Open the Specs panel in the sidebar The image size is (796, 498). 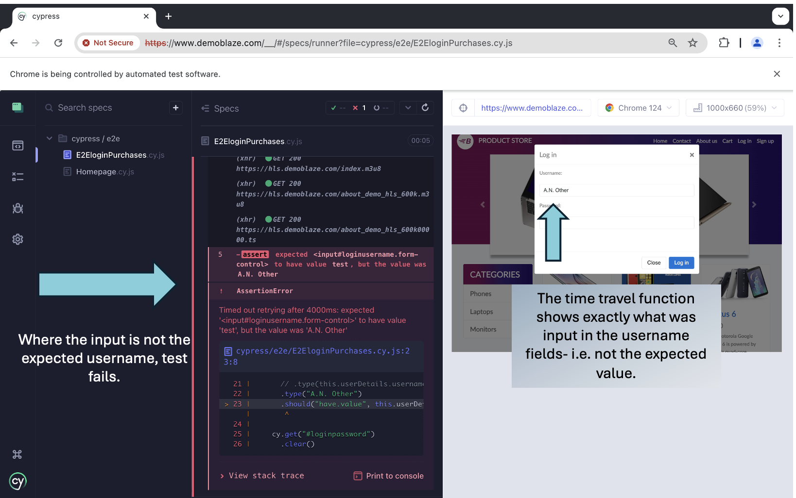pyautogui.click(x=17, y=145)
